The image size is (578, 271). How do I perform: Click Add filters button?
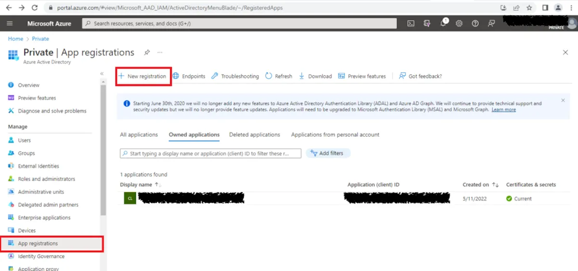(328, 153)
